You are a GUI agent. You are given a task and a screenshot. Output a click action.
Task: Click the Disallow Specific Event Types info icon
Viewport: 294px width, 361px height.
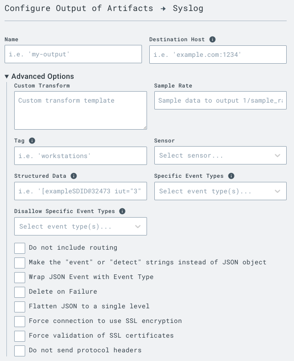[122, 211]
